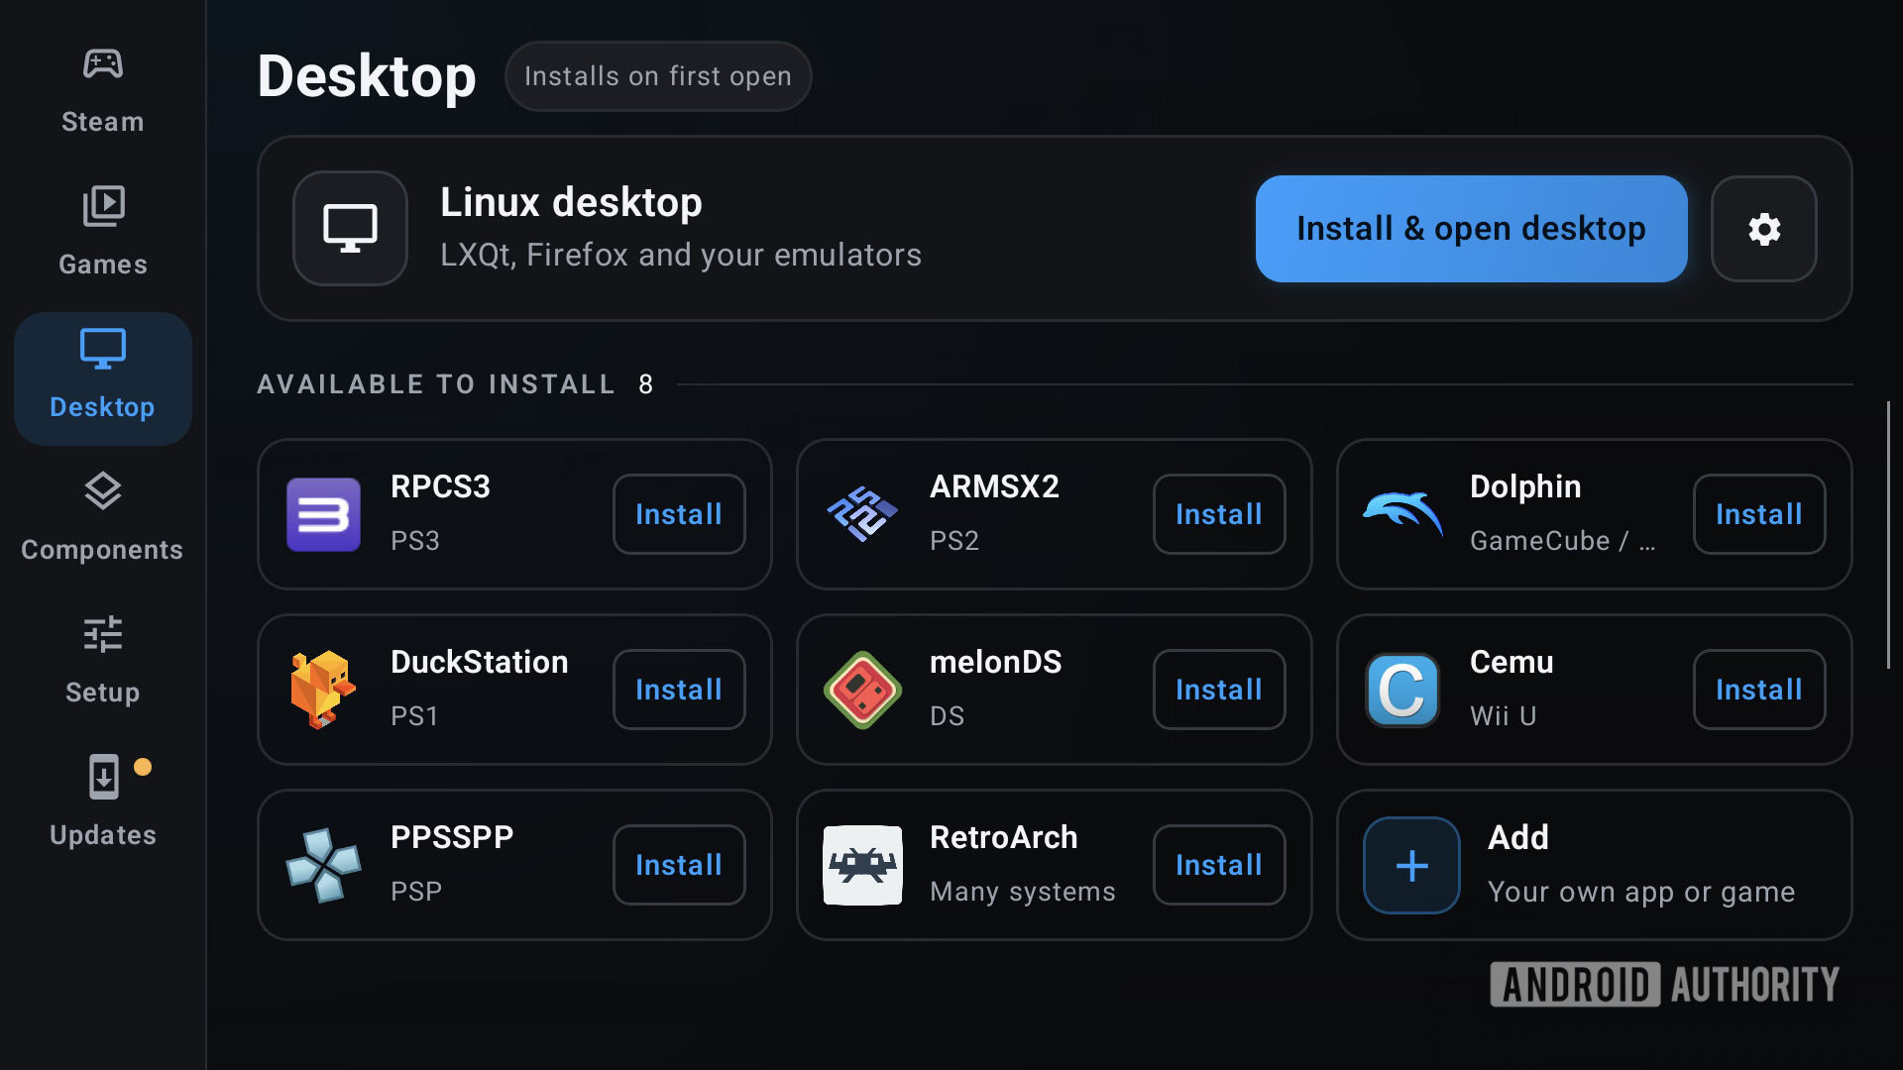Click Install & open desktop button
This screenshot has height=1070, width=1903.
click(1471, 229)
